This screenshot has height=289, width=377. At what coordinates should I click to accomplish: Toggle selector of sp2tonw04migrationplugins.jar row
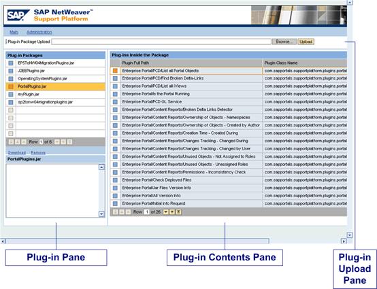[x=11, y=102]
